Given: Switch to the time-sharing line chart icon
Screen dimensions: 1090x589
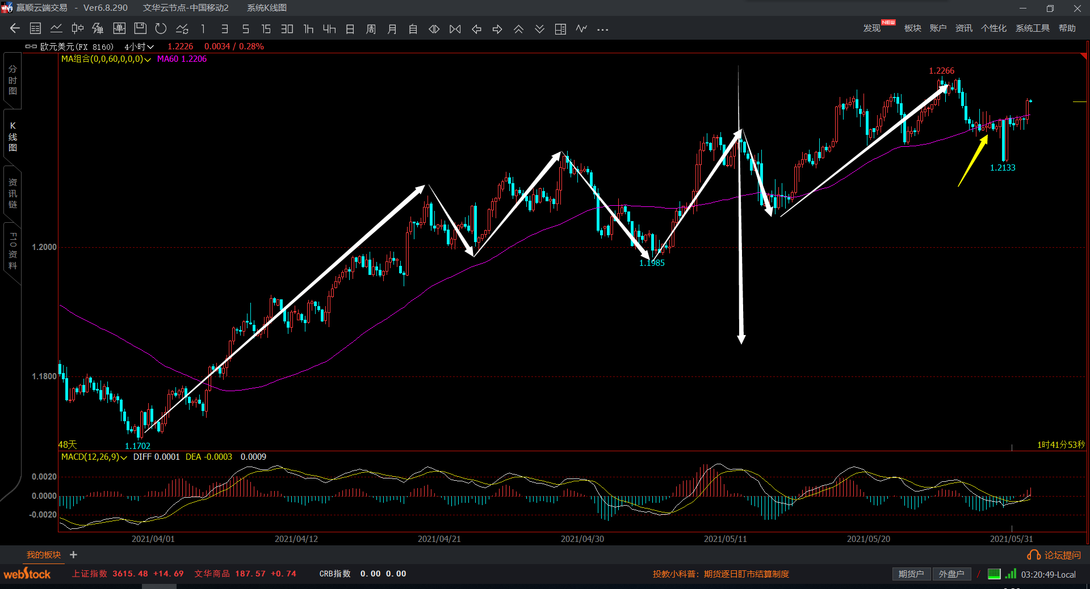Looking at the screenshot, I should 56,28.
